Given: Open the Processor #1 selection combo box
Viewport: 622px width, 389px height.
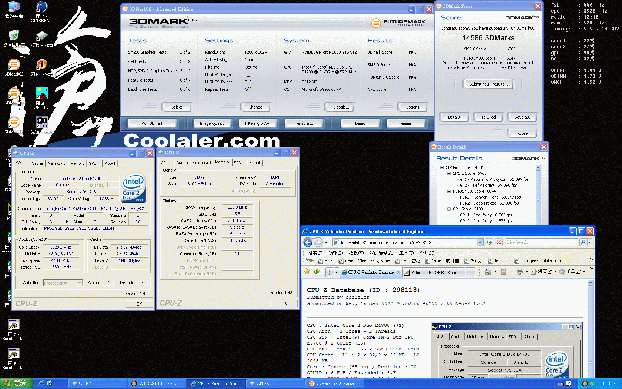Looking at the screenshot, I should pyautogui.click(x=63, y=283).
